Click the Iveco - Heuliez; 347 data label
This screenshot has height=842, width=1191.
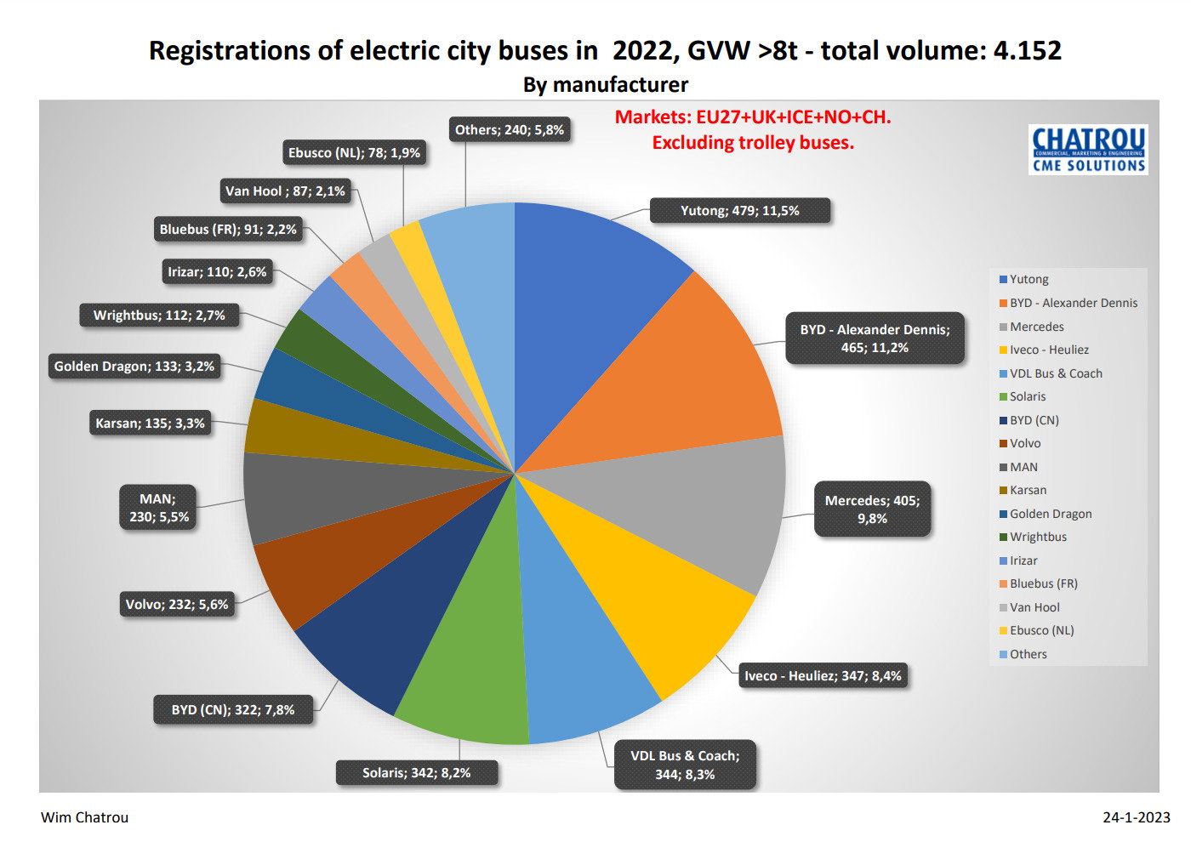(823, 676)
